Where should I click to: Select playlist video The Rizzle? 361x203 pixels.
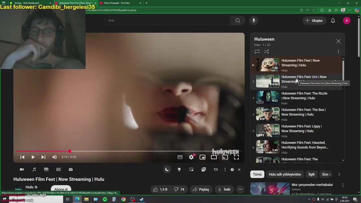click(296, 98)
